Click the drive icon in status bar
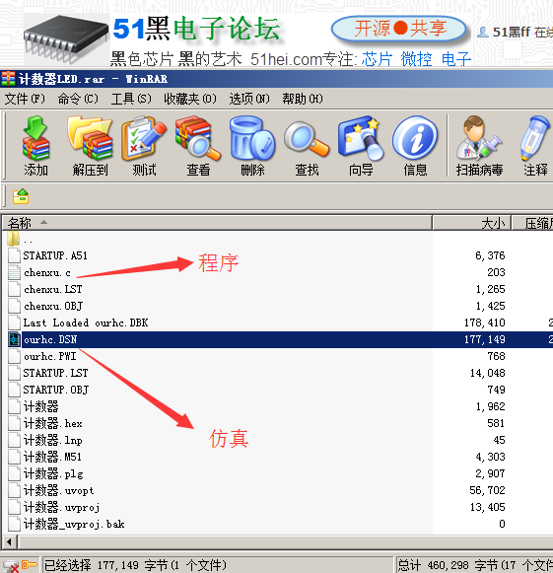The image size is (553, 573). pos(11,566)
